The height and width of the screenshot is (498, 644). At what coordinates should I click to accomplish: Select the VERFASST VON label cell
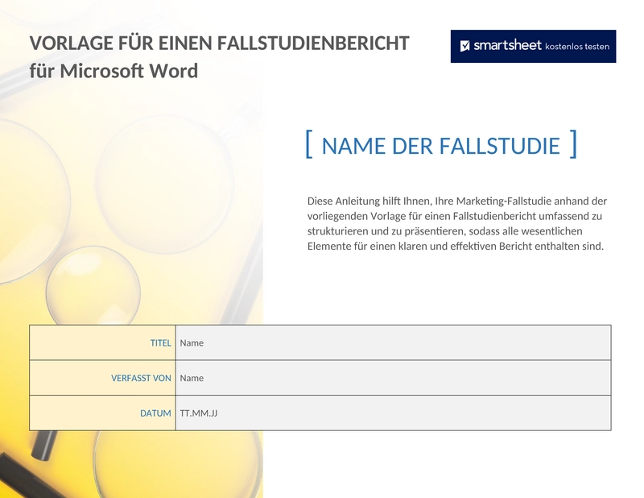coord(103,378)
